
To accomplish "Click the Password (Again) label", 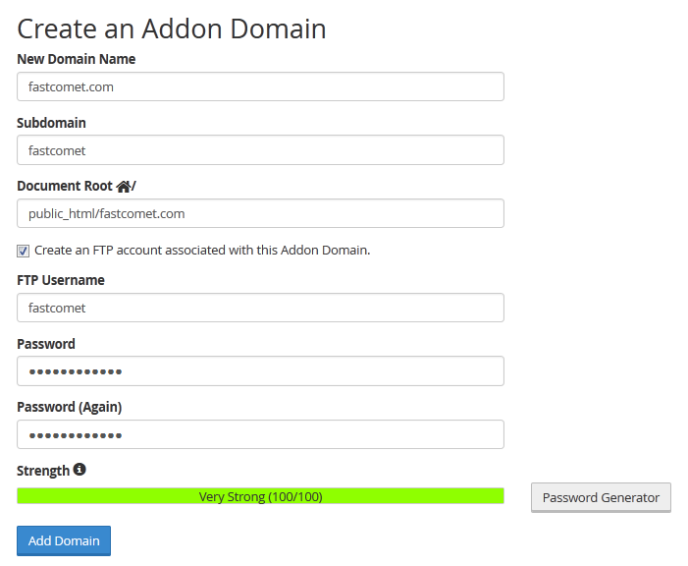I will tap(70, 408).
